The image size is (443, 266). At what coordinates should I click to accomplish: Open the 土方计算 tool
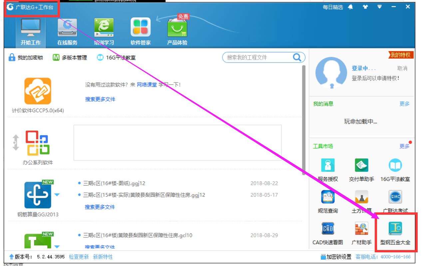pos(361,201)
